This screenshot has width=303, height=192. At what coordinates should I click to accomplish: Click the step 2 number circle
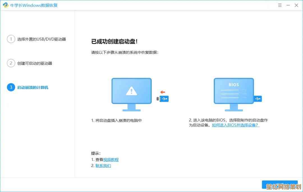(x=11, y=63)
